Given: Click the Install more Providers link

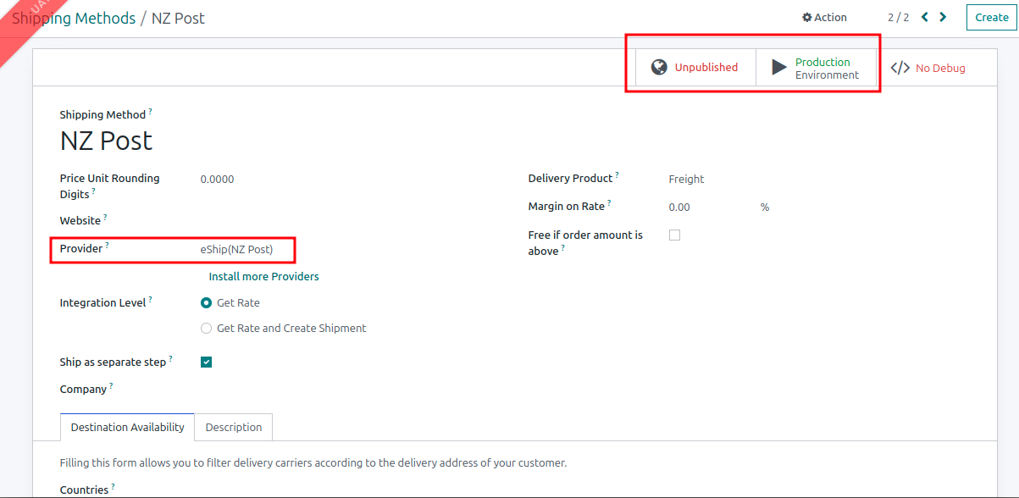Looking at the screenshot, I should [x=263, y=276].
